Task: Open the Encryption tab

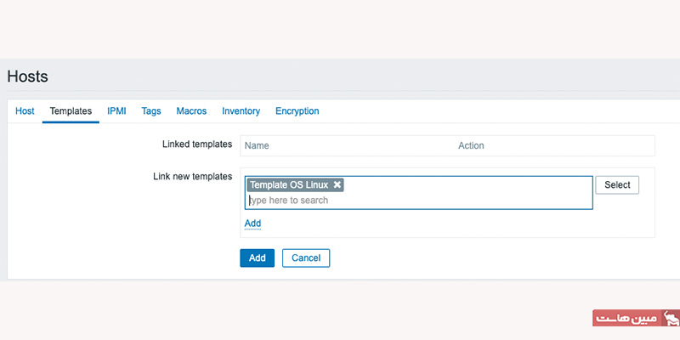Action: pyautogui.click(x=297, y=111)
